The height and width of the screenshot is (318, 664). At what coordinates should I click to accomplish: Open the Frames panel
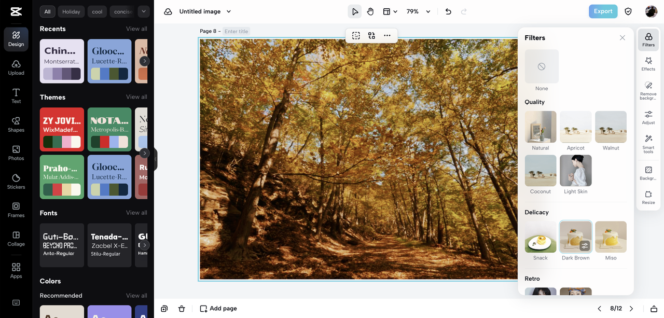click(x=16, y=210)
